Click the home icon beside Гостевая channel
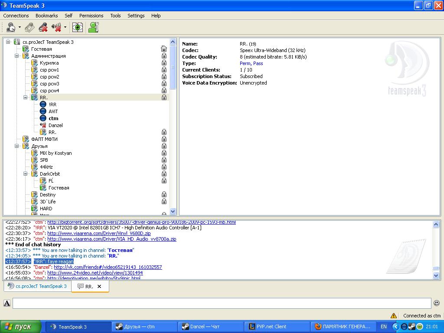Viewport: 444px width, 333px height. click(x=163, y=49)
